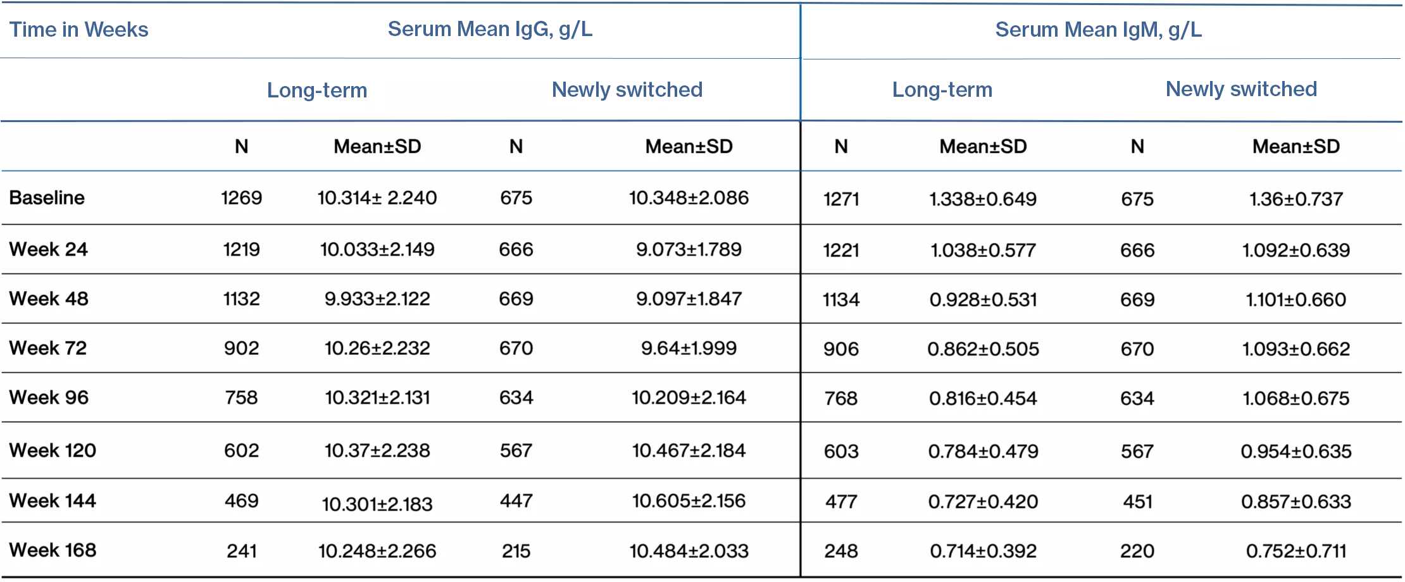Image resolution: width=1405 pixels, height=582 pixels.
Task: Click the cell showing 9.073±1.789
Action: click(689, 249)
